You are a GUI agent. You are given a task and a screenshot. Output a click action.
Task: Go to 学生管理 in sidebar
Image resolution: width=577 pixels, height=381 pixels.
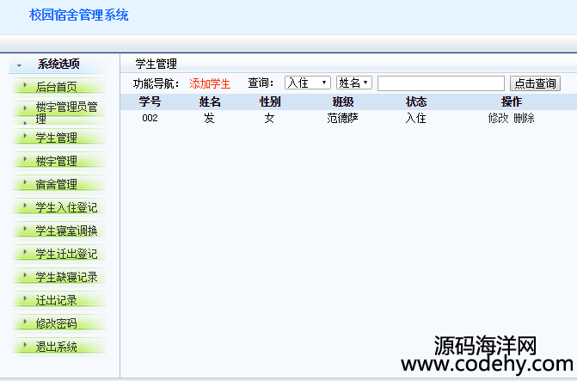point(56,138)
